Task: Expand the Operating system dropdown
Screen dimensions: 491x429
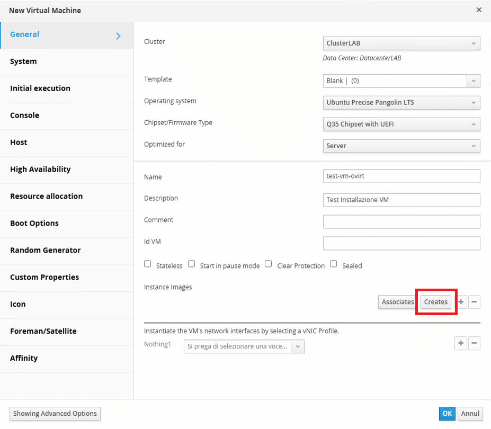Action: coord(401,102)
